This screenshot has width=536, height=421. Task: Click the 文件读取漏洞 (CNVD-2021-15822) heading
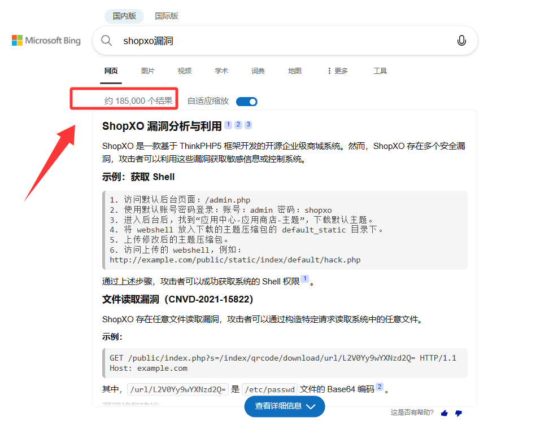pos(177,300)
